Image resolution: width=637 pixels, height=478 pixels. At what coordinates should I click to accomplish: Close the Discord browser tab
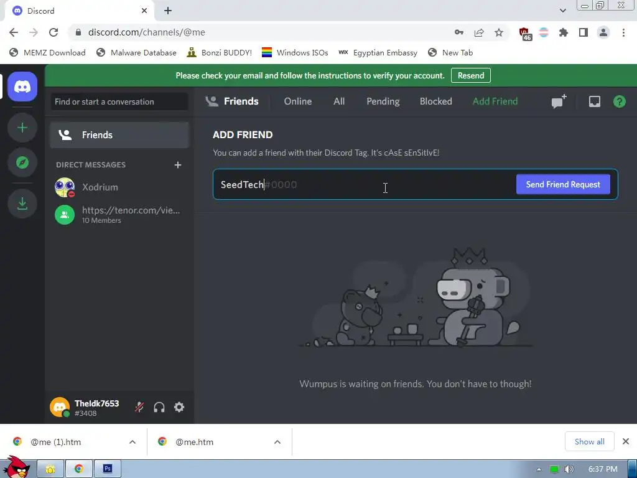pyautogui.click(x=144, y=11)
